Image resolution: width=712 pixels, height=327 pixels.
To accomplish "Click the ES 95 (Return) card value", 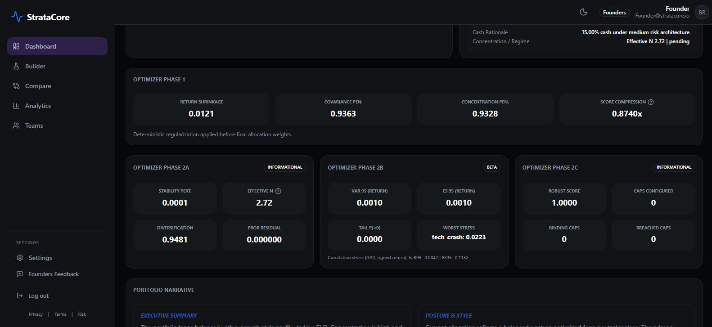I will pos(459,203).
